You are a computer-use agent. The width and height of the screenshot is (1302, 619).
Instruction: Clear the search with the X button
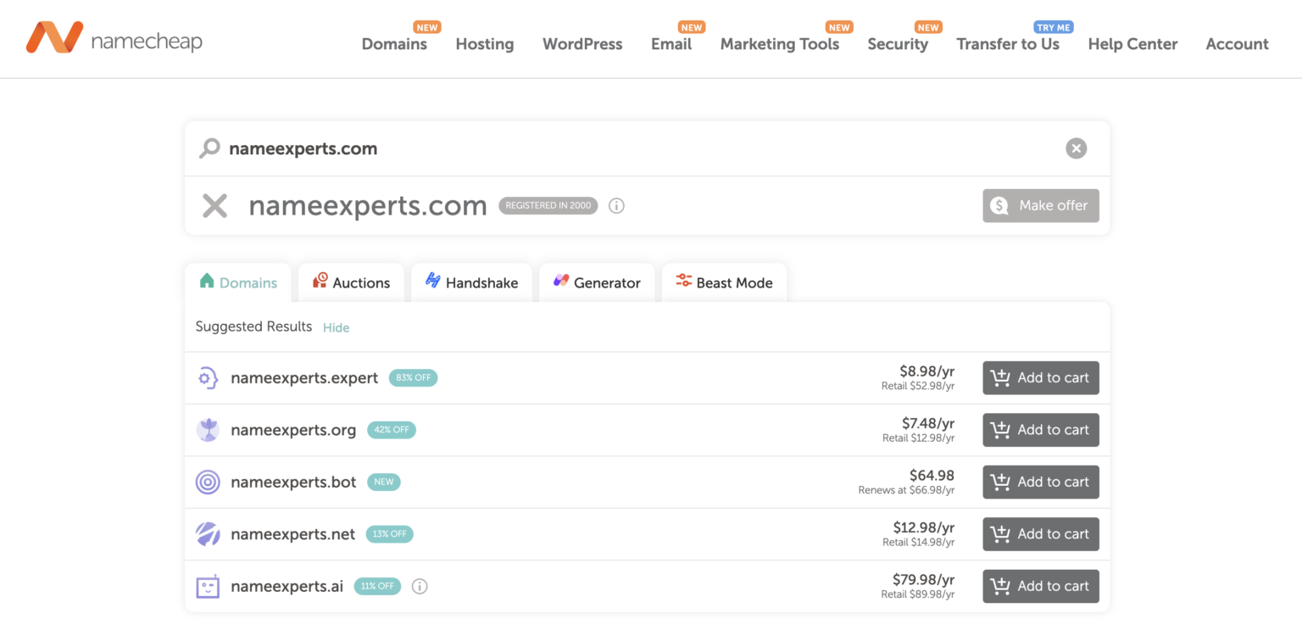point(1076,148)
